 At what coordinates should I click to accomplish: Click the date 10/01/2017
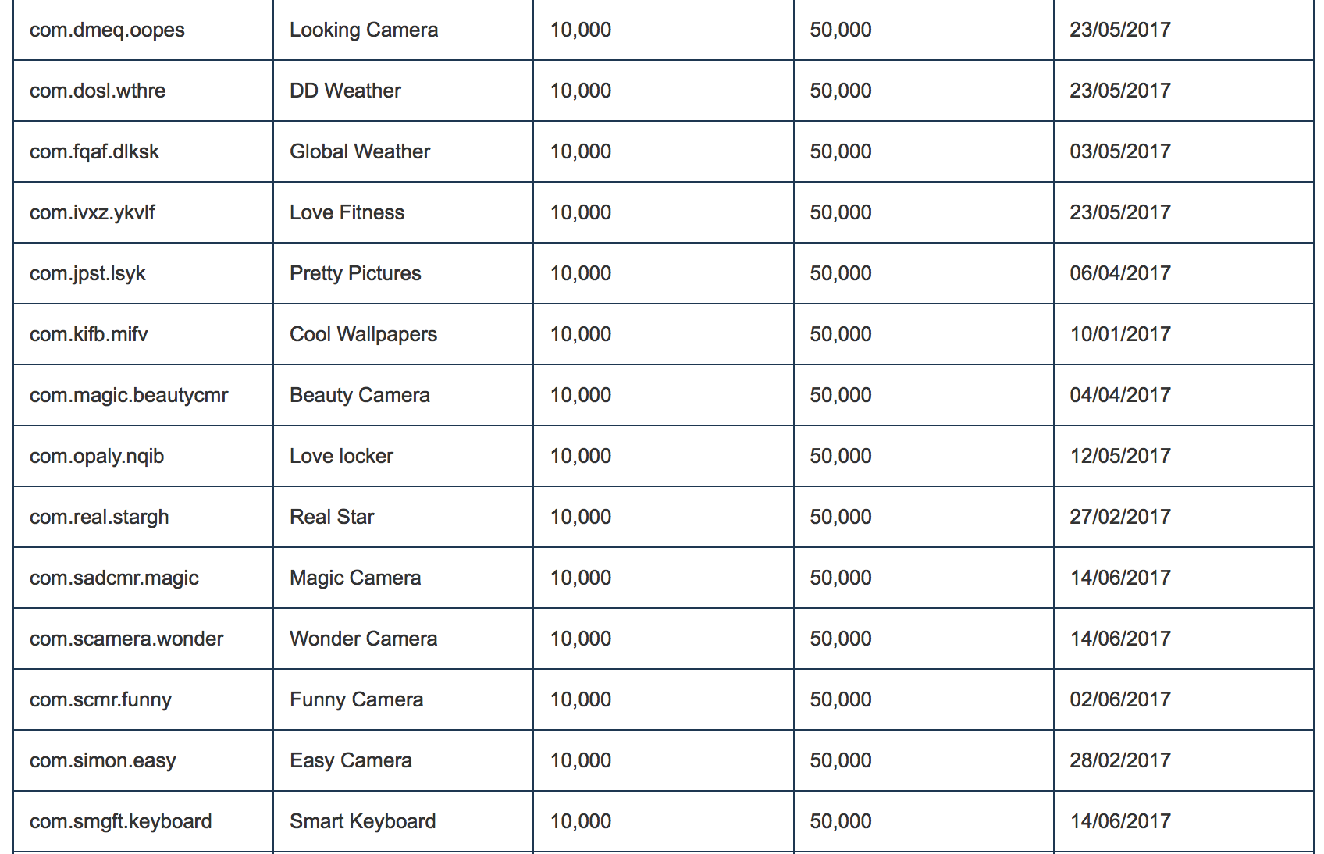pos(1119,335)
